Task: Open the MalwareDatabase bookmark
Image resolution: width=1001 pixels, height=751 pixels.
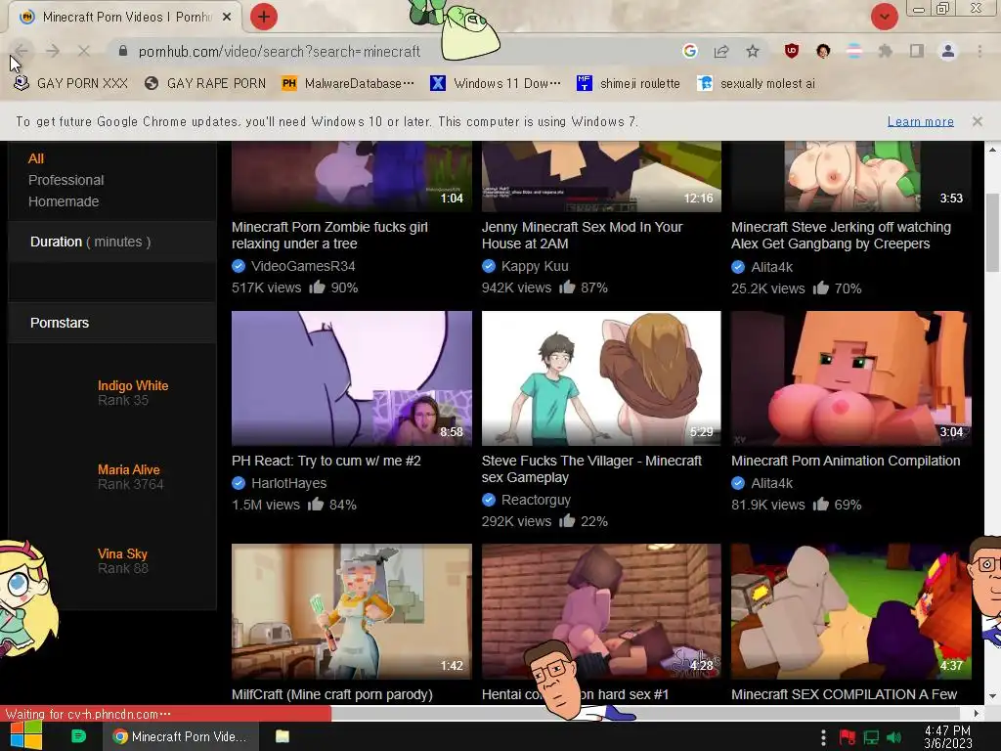Action: point(348,84)
